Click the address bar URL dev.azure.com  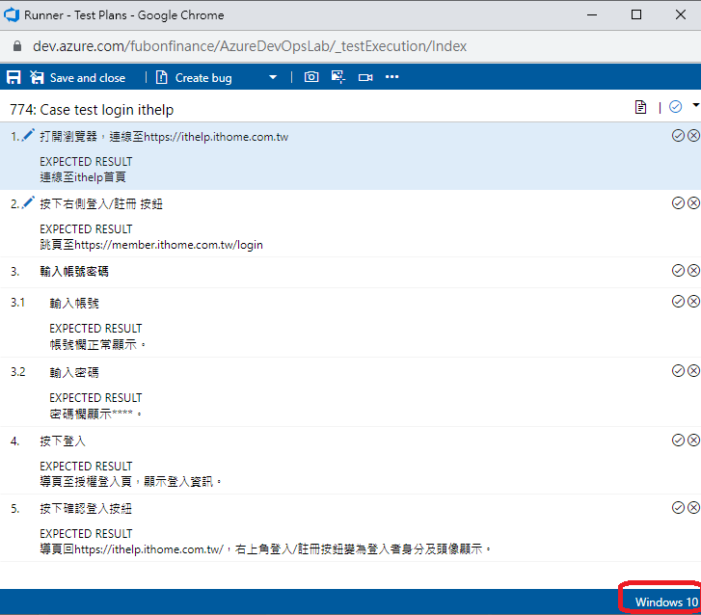tap(250, 46)
